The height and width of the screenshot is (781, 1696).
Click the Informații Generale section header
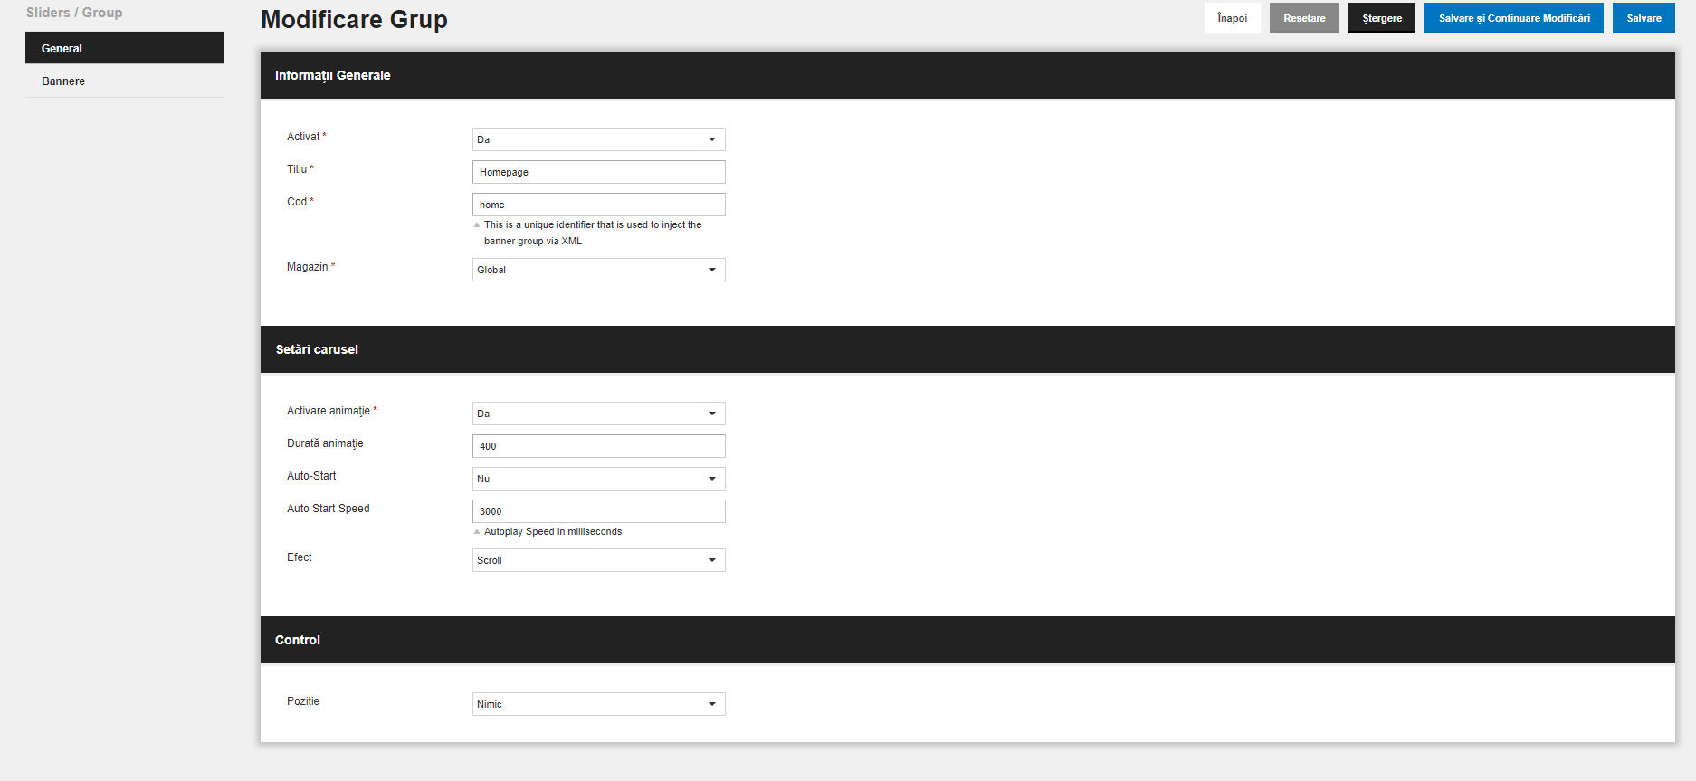tap(967, 75)
